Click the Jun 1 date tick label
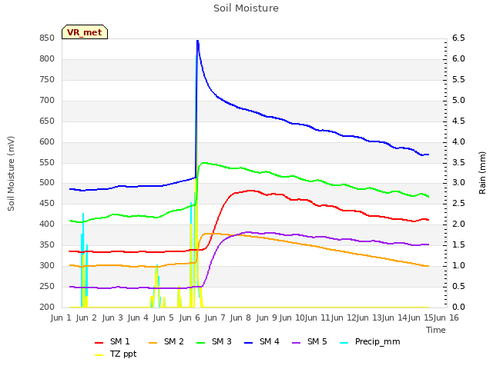Image resolution: width=493 pixels, height=369 pixels. 61,317
